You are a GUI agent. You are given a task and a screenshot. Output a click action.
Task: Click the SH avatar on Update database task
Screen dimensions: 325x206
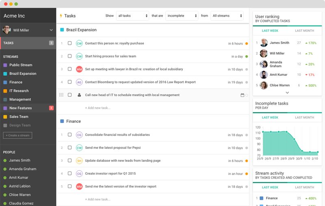[79, 161]
